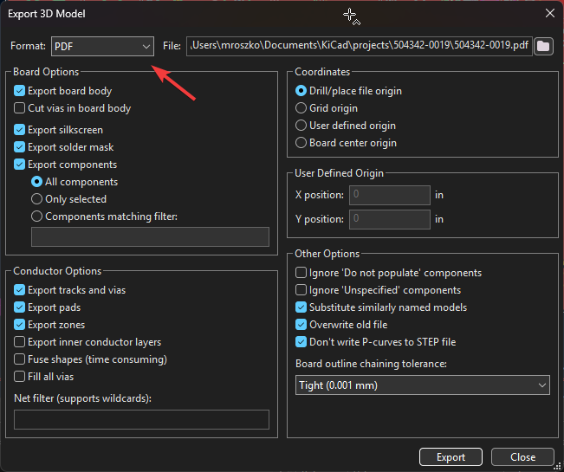Select the Only selected radio button
Screen dimensions: 564x472
click(37, 199)
